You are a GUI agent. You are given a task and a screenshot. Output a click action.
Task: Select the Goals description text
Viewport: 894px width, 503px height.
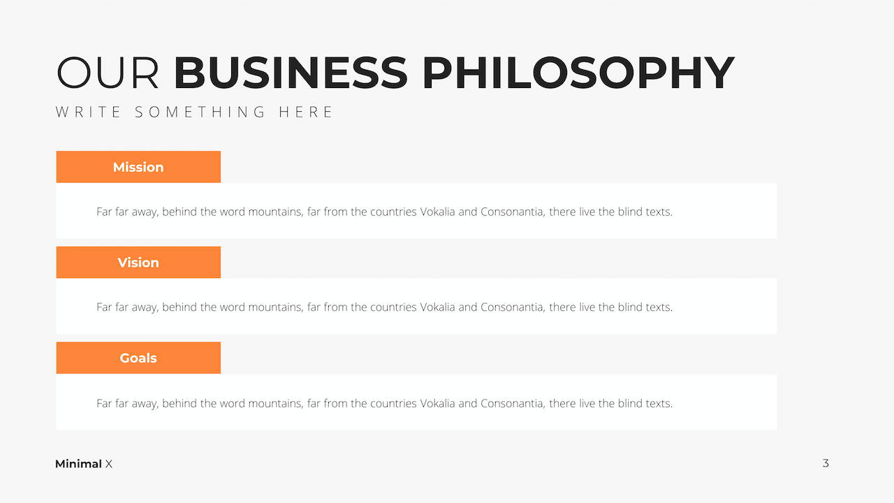[384, 403]
